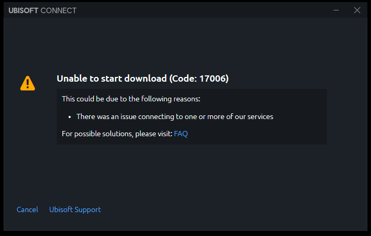Click 'For possible solutions, please visit' text

coord(117,134)
